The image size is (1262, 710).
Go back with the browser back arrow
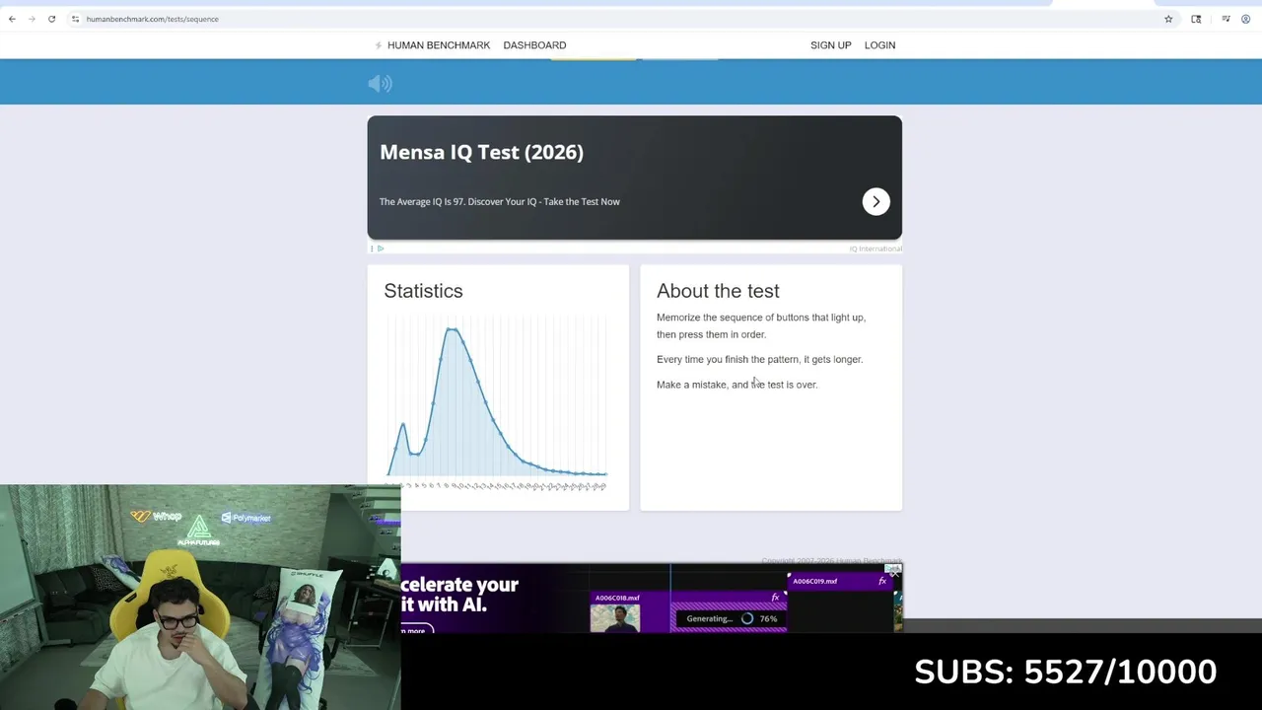point(12,19)
